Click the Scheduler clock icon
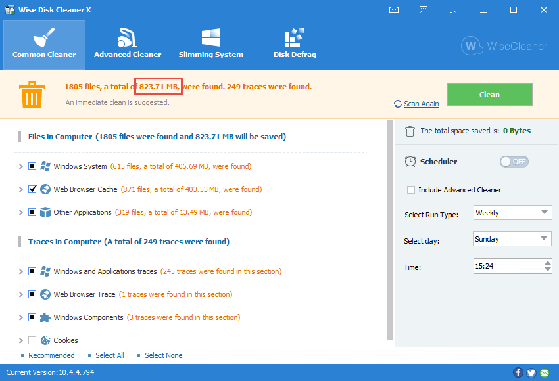The image size is (559, 381). (410, 162)
